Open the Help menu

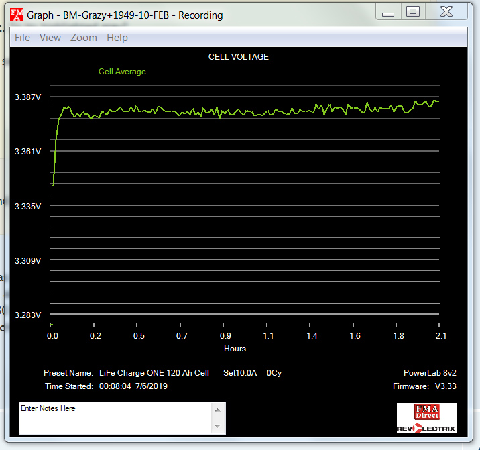[x=117, y=38]
